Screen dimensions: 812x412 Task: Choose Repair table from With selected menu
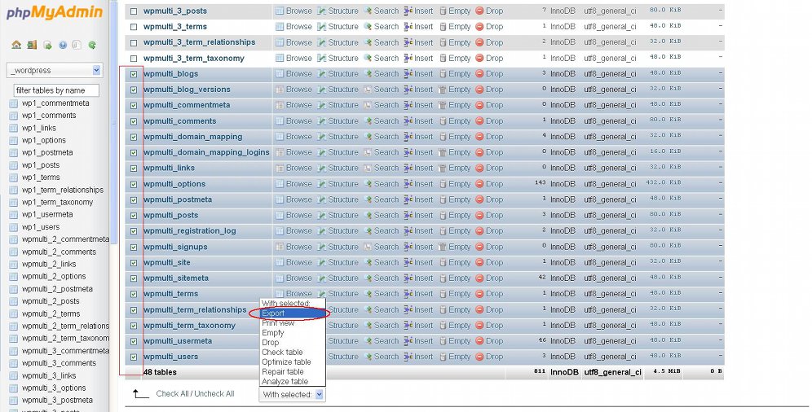pyautogui.click(x=293, y=371)
